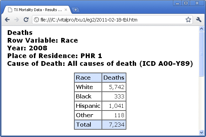Click the 'Deaths' title heading
Screen dimensions: 206x137
[20, 33]
